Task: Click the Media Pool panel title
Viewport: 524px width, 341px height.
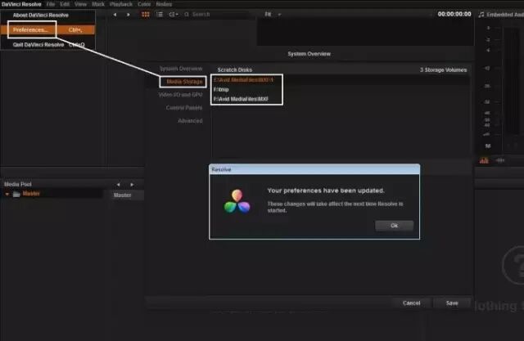Action: point(18,184)
